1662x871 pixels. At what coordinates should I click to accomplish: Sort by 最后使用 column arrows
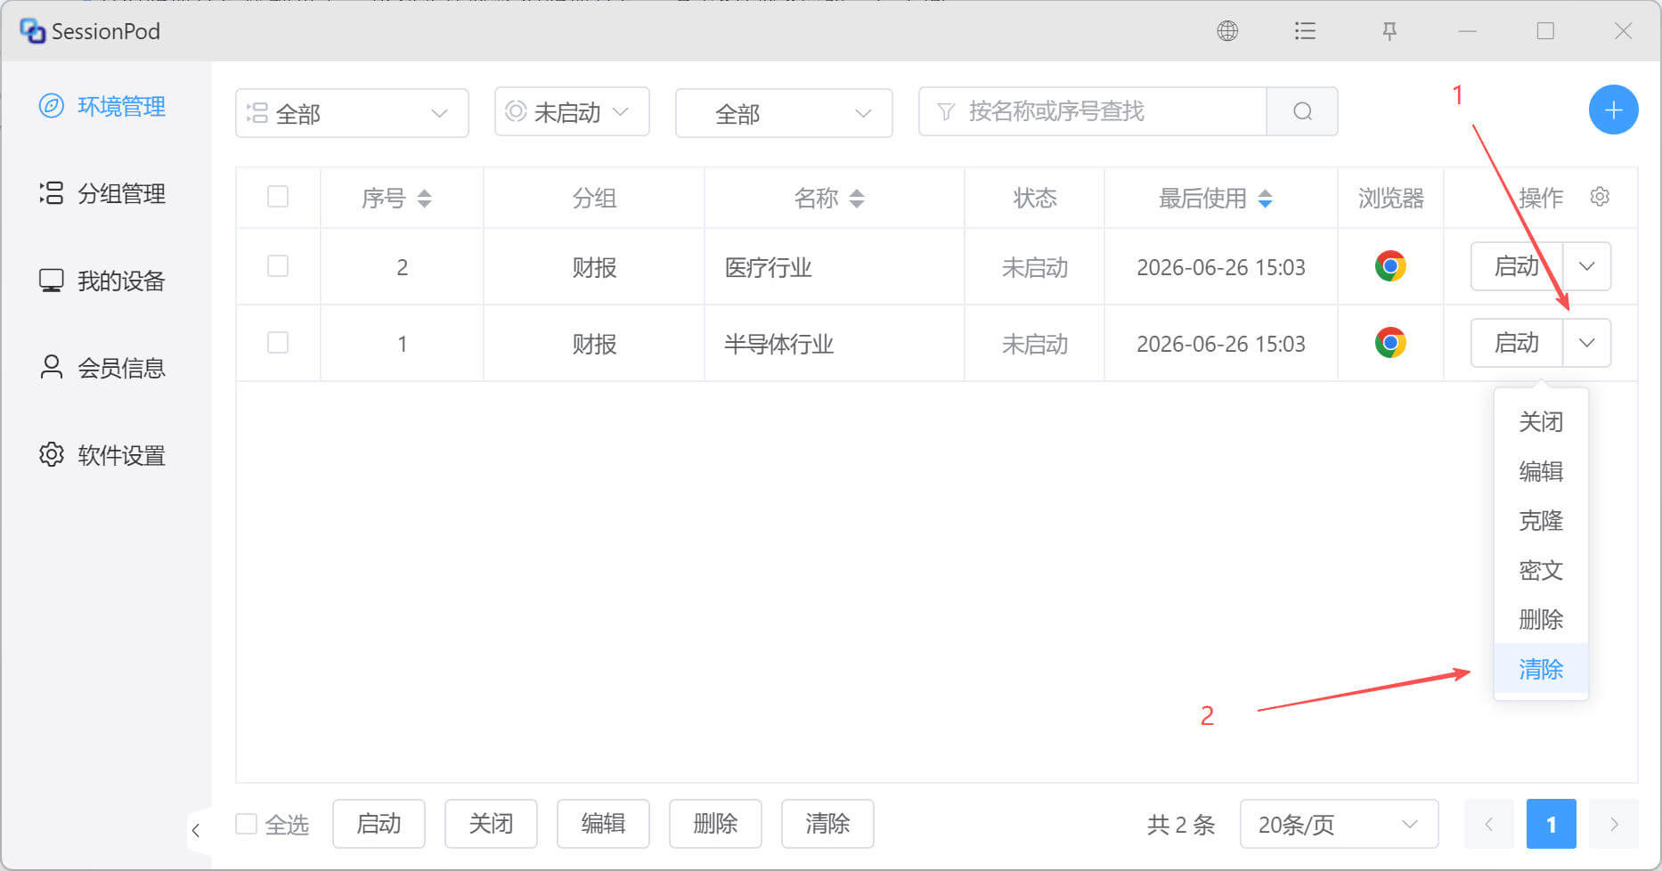pyautogui.click(x=1265, y=199)
